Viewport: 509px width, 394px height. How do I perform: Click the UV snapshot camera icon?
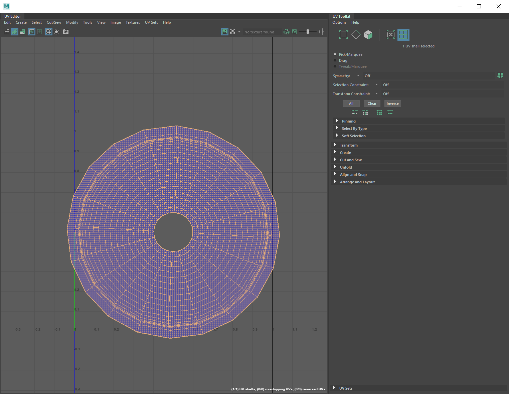coord(66,32)
